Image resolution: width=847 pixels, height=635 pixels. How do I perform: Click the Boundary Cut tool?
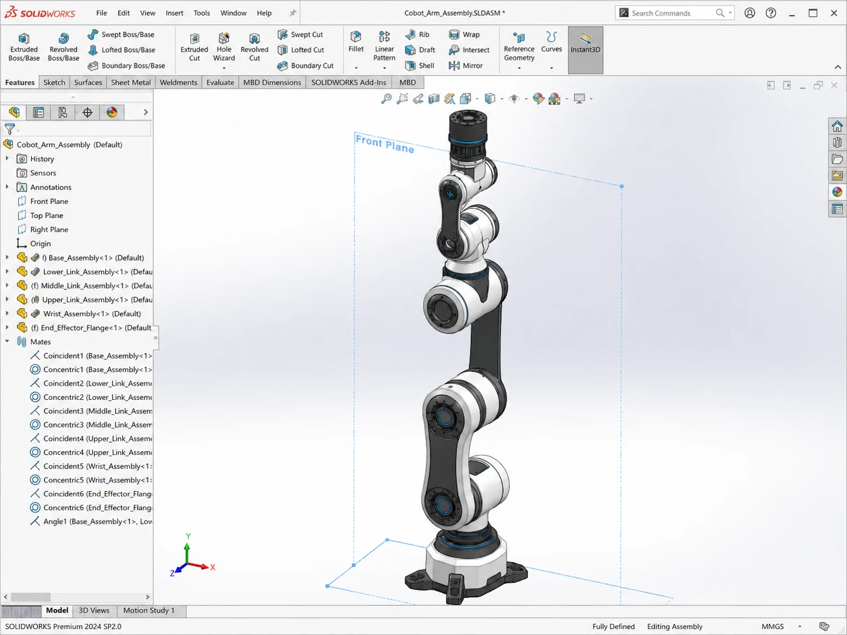305,65
